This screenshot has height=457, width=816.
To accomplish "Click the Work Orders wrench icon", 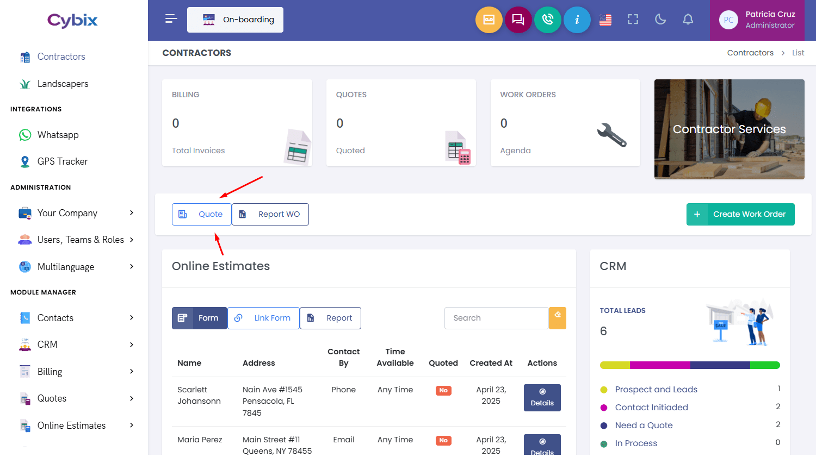I will [612, 135].
